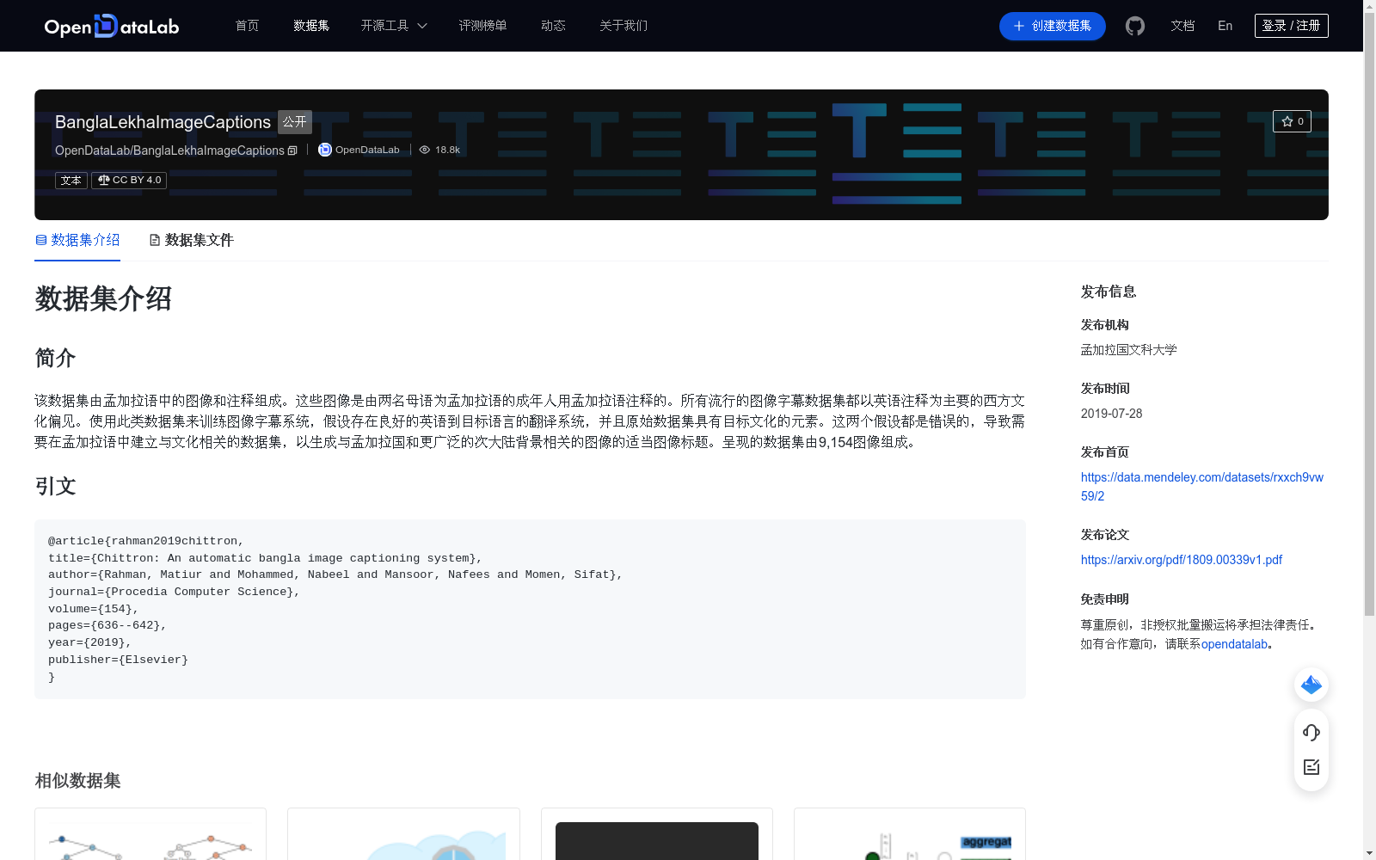Open the arxiv.org paper PDF link
1376x860 pixels.
[x=1181, y=560]
